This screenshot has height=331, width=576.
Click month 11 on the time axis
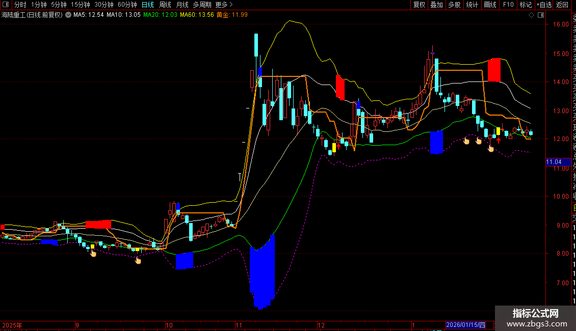(239, 325)
